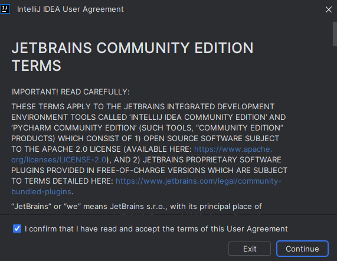Click the 'JETBRAINS COMMUNITY EDITION TERMS' heading
Screen dimensions: 337x261
pyautogui.click(x=132, y=57)
